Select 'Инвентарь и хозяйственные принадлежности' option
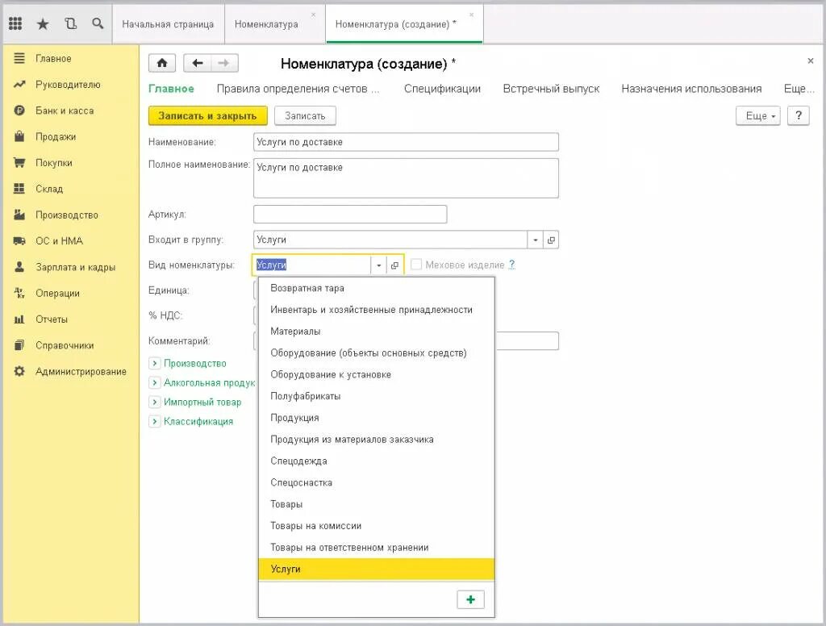Screen dimensions: 826x626 coord(376,310)
